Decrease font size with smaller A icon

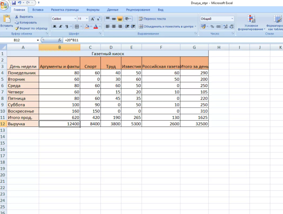click(x=98, y=19)
